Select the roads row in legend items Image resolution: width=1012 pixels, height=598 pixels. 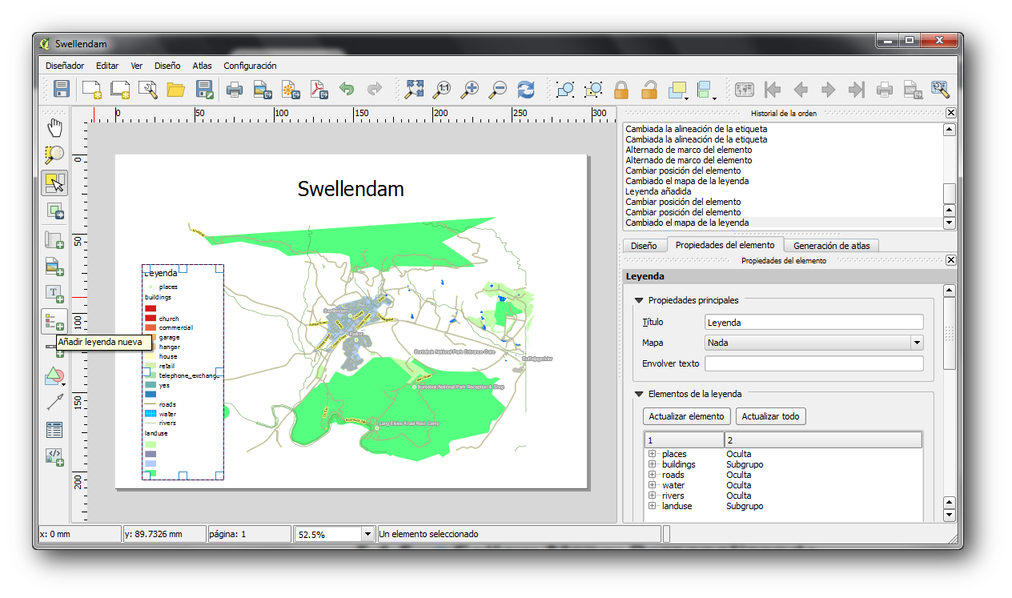784,475
